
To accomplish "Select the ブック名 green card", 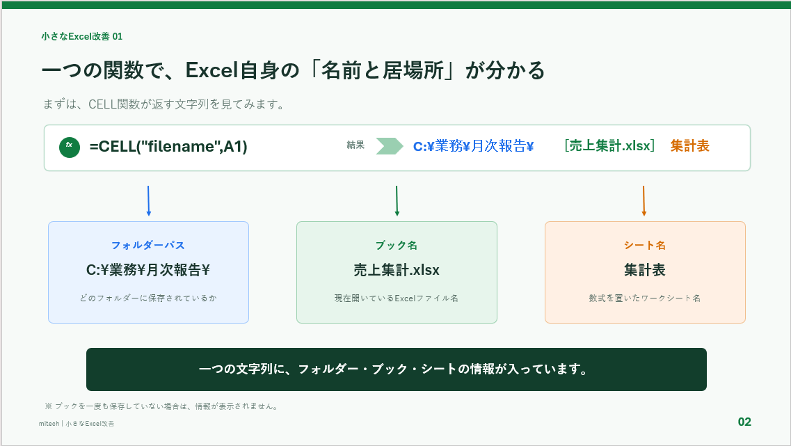I will pyautogui.click(x=397, y=273).
